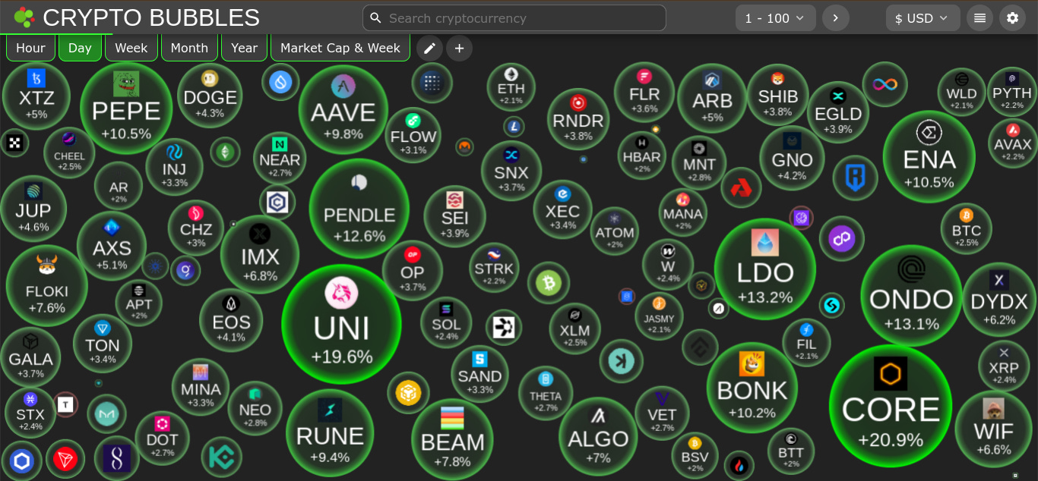
Task: Click the Ronin blue shield bubble
Action: 855,178
